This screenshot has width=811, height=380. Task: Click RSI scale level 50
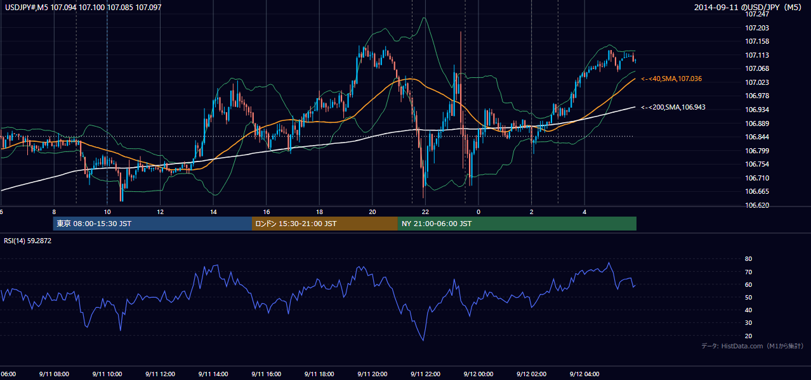[x=748, y=297]
